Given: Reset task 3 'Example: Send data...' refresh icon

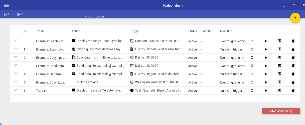Looking at the screenshot, I should point(252,66).
